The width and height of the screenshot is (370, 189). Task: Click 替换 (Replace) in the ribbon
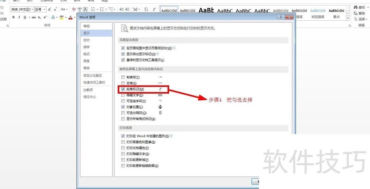359,13
